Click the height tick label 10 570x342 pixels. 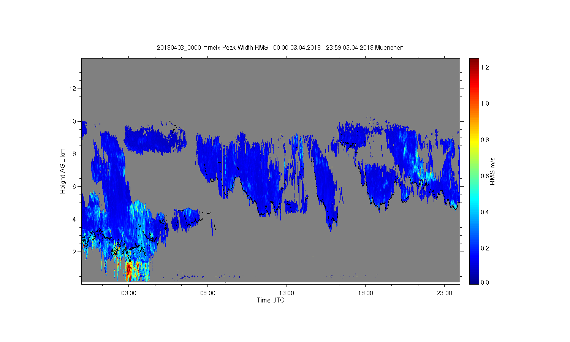coord(74,121)
